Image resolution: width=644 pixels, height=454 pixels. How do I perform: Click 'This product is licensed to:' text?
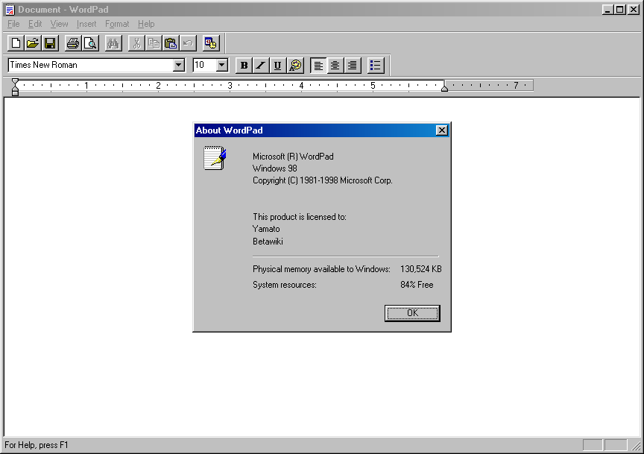300,217
